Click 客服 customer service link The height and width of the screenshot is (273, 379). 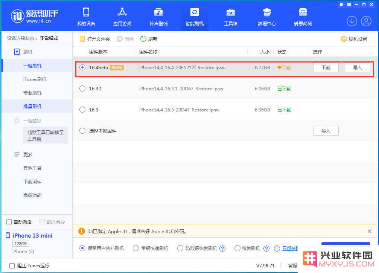[293, 266]
